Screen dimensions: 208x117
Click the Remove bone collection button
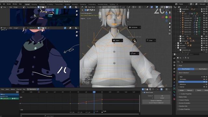[x=190, y=90]
